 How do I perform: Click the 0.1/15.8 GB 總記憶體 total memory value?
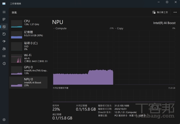[x=62, y=118]
